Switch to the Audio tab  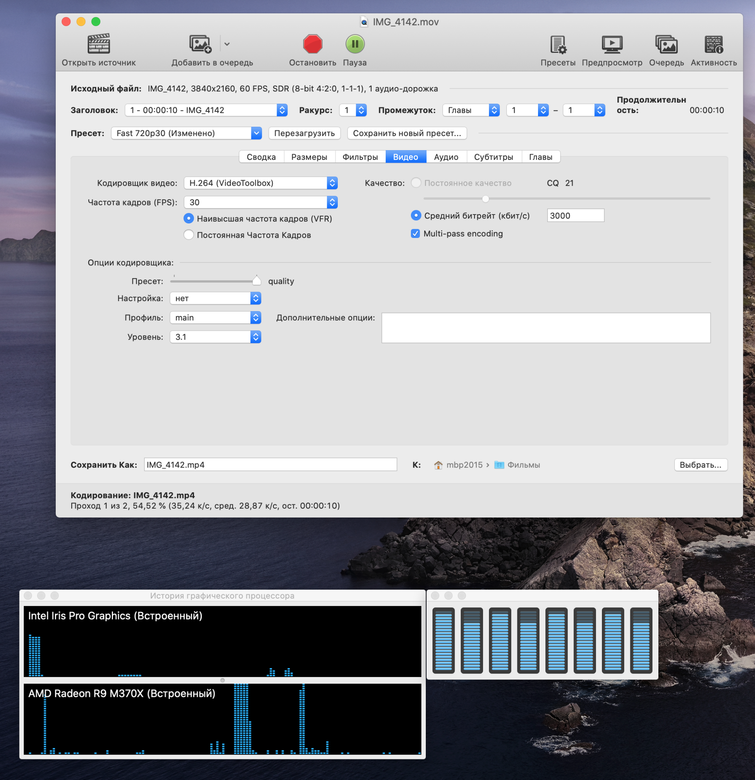click(446, 157)
